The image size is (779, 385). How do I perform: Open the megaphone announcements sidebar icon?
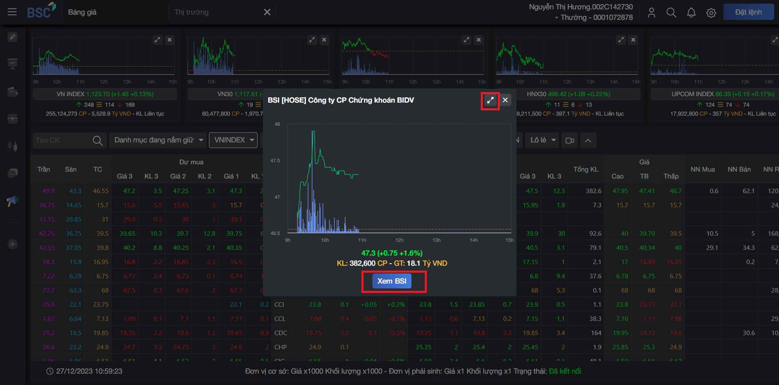pos(13,200)
